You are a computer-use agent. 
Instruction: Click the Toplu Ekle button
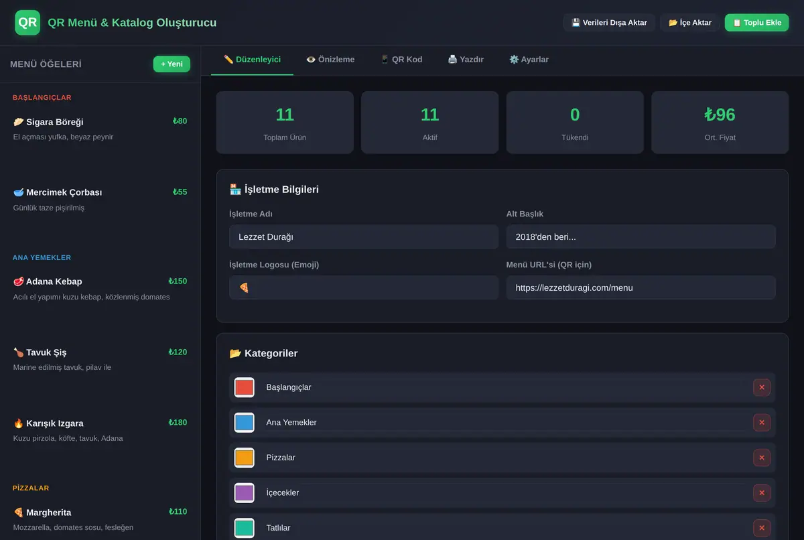tap(757, 23)
